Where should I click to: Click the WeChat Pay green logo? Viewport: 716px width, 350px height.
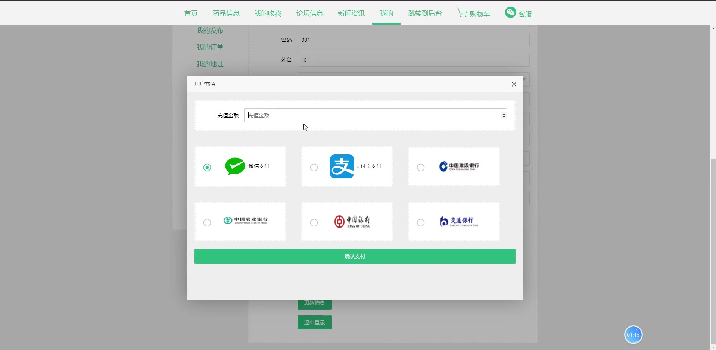click(x=235, y=166)
